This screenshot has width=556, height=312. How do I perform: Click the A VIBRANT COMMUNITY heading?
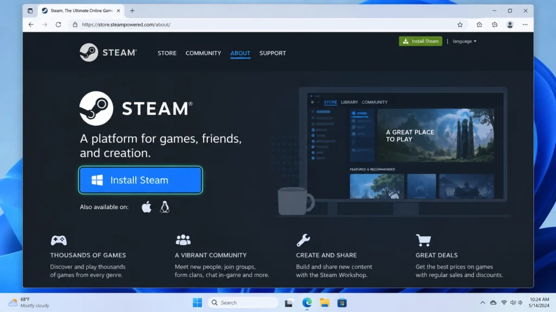pos(211,255)
